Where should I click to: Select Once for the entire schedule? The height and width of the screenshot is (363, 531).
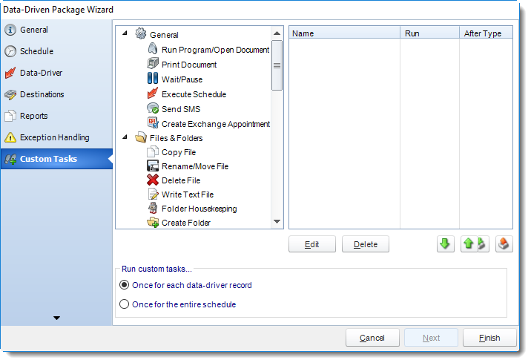[125, 304]
